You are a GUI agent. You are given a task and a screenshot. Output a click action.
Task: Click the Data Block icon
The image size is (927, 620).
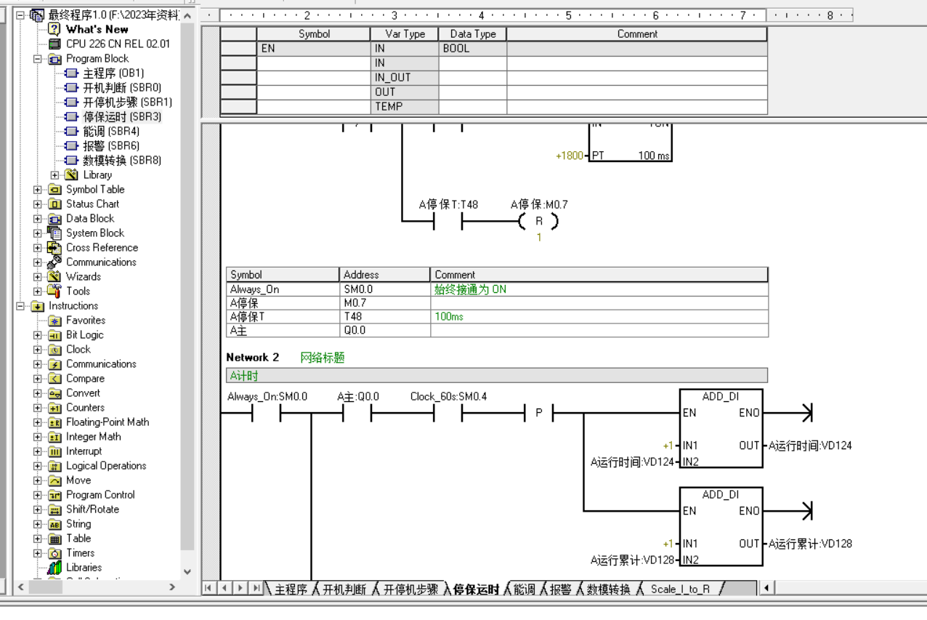[x=55, y=218]
